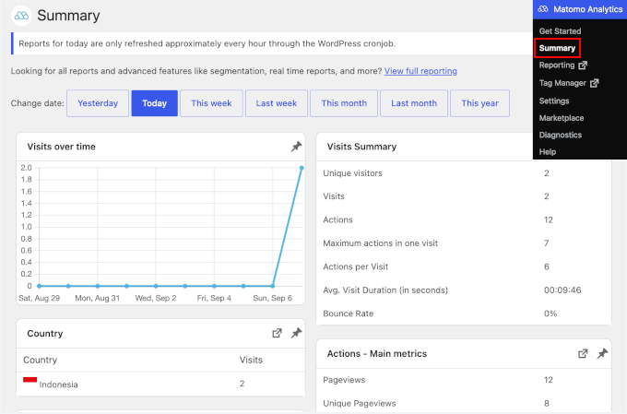
Task: Open the Marketplace menu item
Action: point(561,118)
